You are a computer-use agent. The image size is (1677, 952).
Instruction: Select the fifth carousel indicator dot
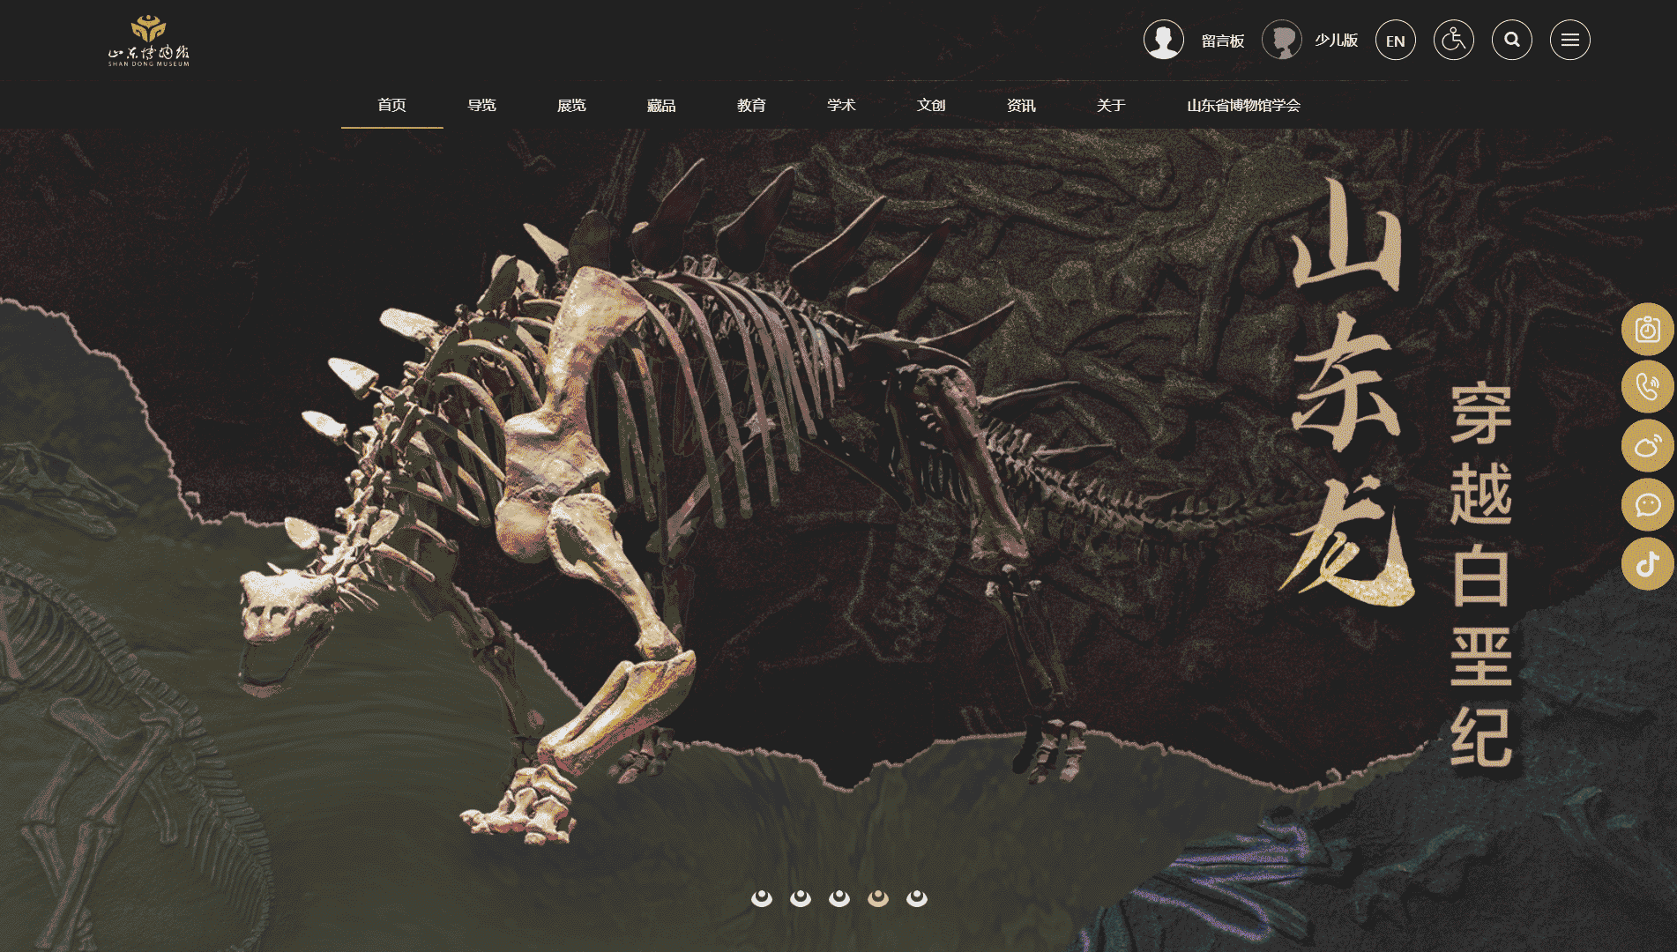[x=917, y=898]
